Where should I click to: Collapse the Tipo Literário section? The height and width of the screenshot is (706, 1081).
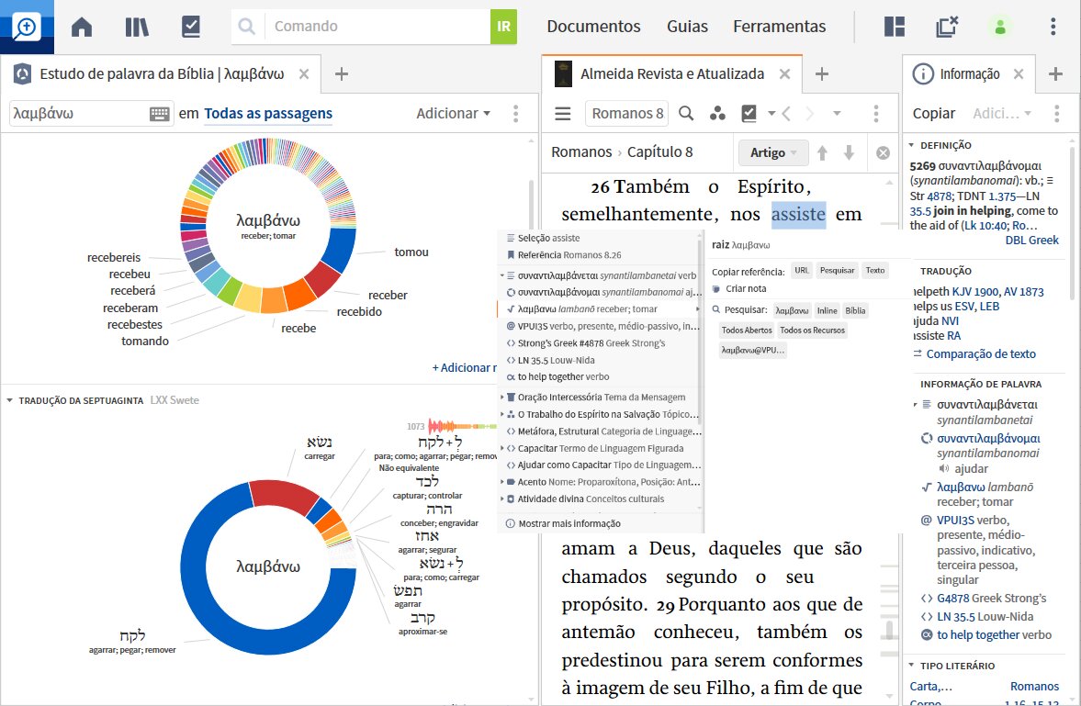point(911,666)
